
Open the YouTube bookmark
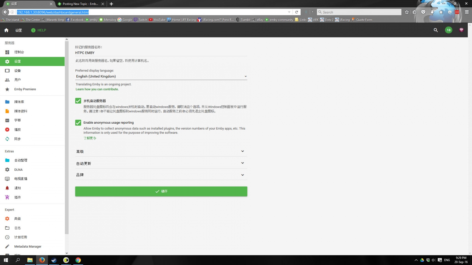coord(157,20)
